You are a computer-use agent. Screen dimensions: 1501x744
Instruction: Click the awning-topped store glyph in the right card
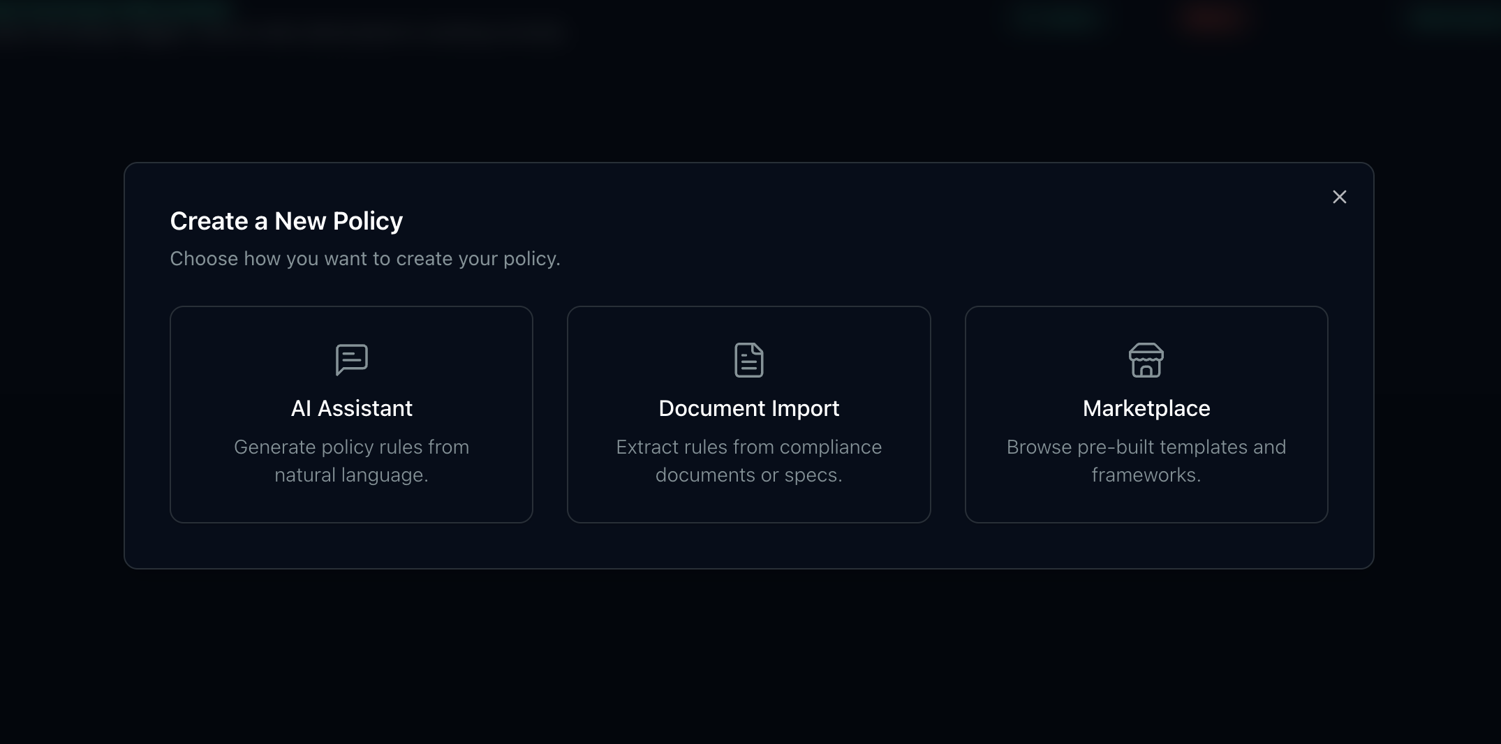click(1146, 359)
